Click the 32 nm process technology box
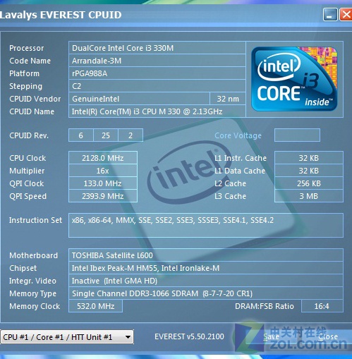Viewport: 352px width, 359px height. (x=228, y=99)
